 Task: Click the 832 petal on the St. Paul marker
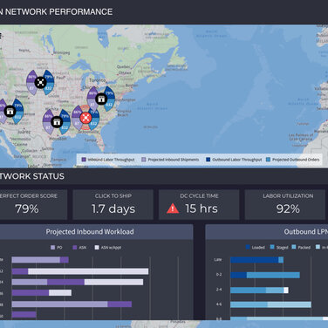click(48, 88)
